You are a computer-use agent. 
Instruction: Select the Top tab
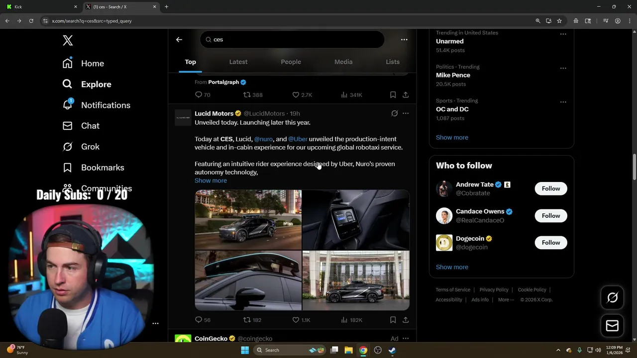point(191,62)
